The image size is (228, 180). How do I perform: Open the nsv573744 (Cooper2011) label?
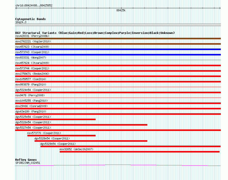click(32, 68)
